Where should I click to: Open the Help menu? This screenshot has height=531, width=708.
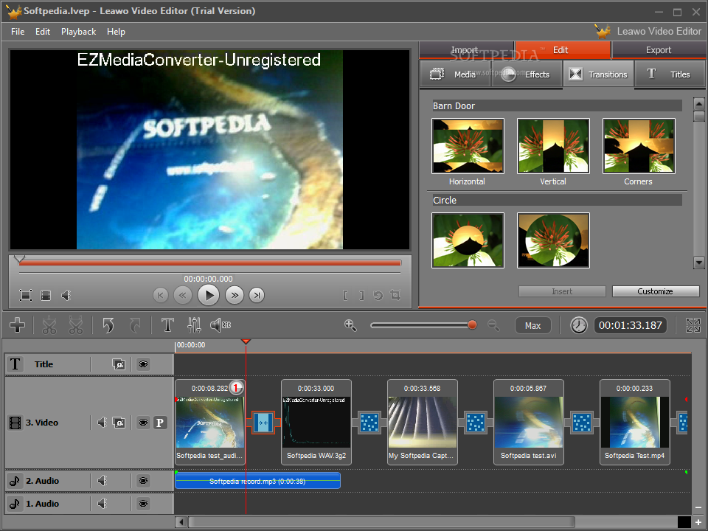click(x=116, y=32)
